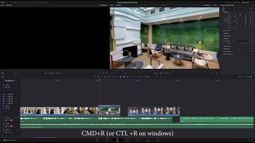The height and width of the screenshot is (143, 255).
Task: Select the Video tab in Inspector
Action: click(x=223, y=9)
